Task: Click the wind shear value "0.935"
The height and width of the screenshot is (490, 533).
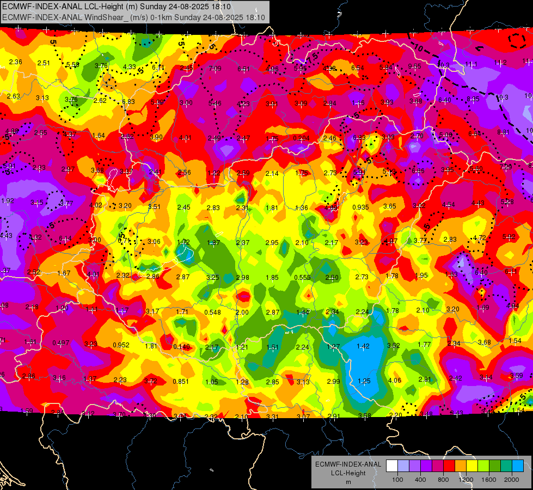Action: click(x=360, y=207)
